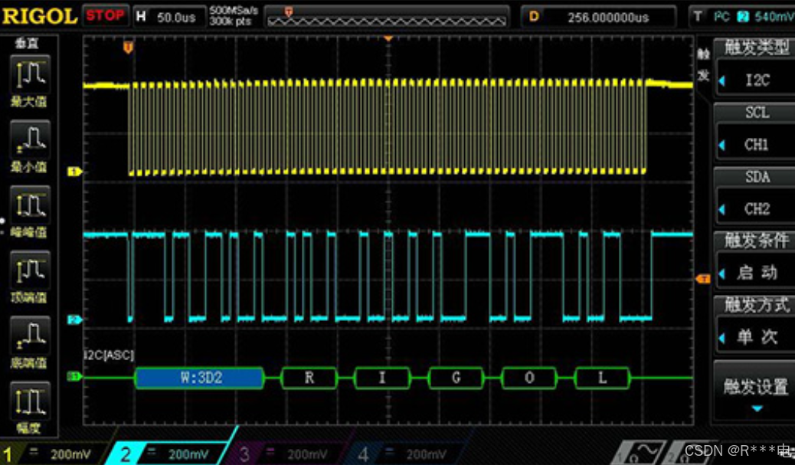This screenshot has height=465, width=795.
Task: Toggle the STOP run state indicator
Action: 105,16
